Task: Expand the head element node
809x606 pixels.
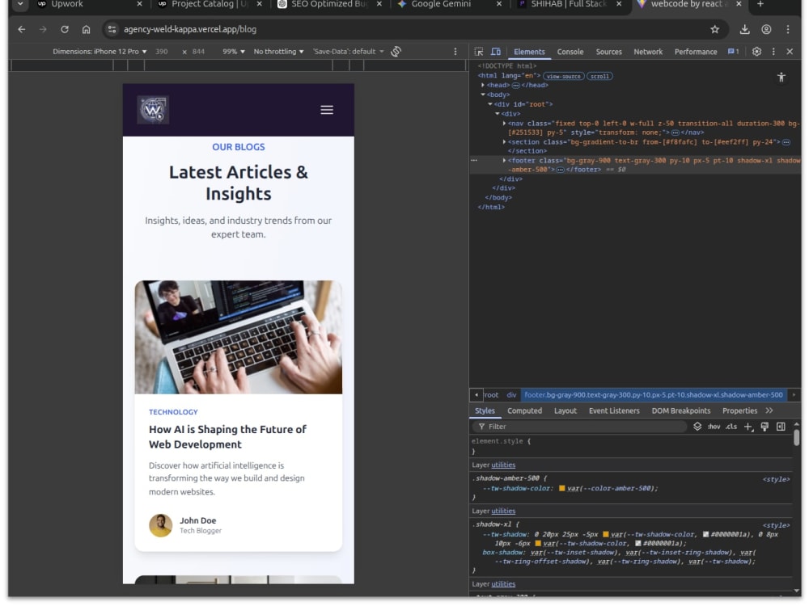Action: 483,85
